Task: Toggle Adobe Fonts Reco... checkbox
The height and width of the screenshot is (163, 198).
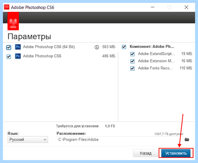Action: tap(132, 68)
